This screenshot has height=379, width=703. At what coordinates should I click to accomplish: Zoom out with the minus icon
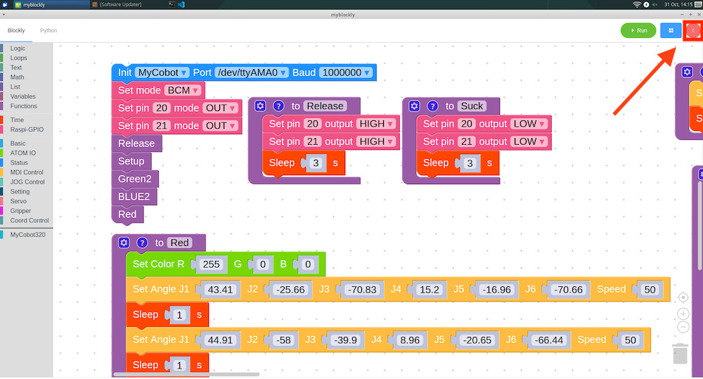(683, 328)
